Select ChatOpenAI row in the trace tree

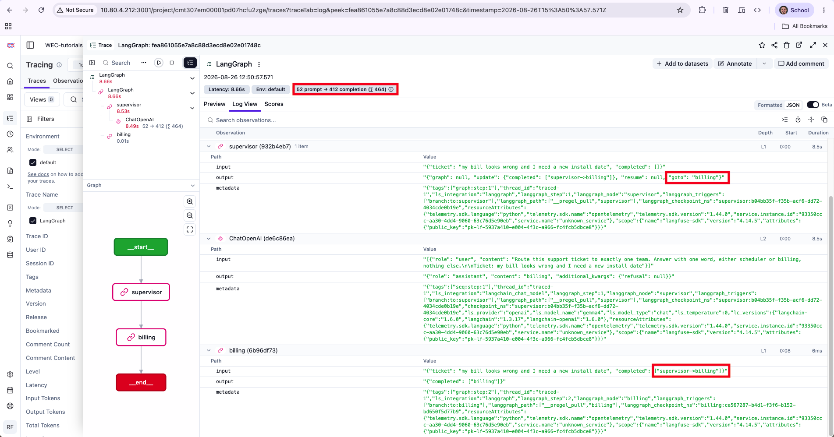pyautogui.click(x=153, y=123)
